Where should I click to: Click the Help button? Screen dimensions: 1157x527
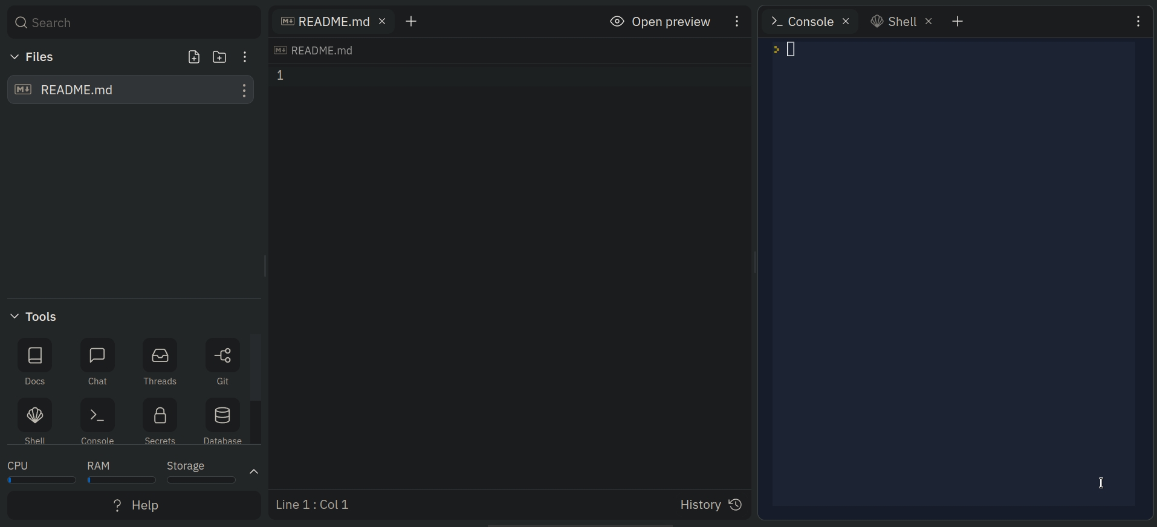point(134,505)
